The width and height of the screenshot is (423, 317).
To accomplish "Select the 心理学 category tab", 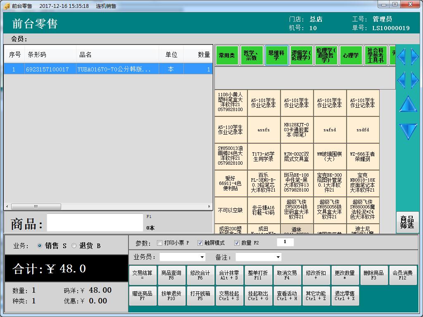I will pos(351,55).
